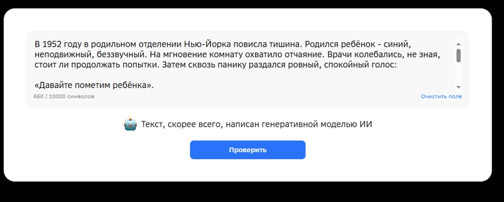The image size is (504, 202).
Task: Click the text area scrollbar down arrow
Action: pyautogui.click(x=458, y=87)
